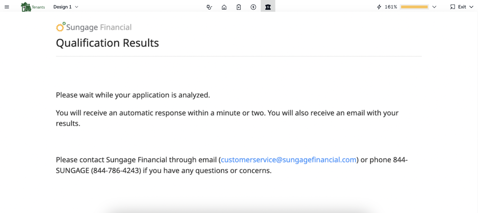Viewport: 478px width, 213px height.
Task: Click the 844-786-4243 phone number text
Action: pyautogui.click(x=116, y=171)
